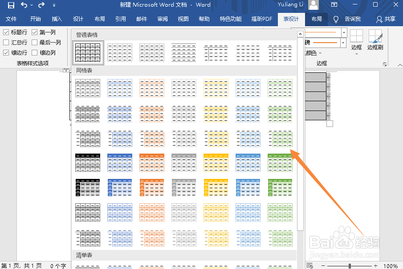Open the 边框 dialog launcher
403x269 pixels.
point(385,64)
